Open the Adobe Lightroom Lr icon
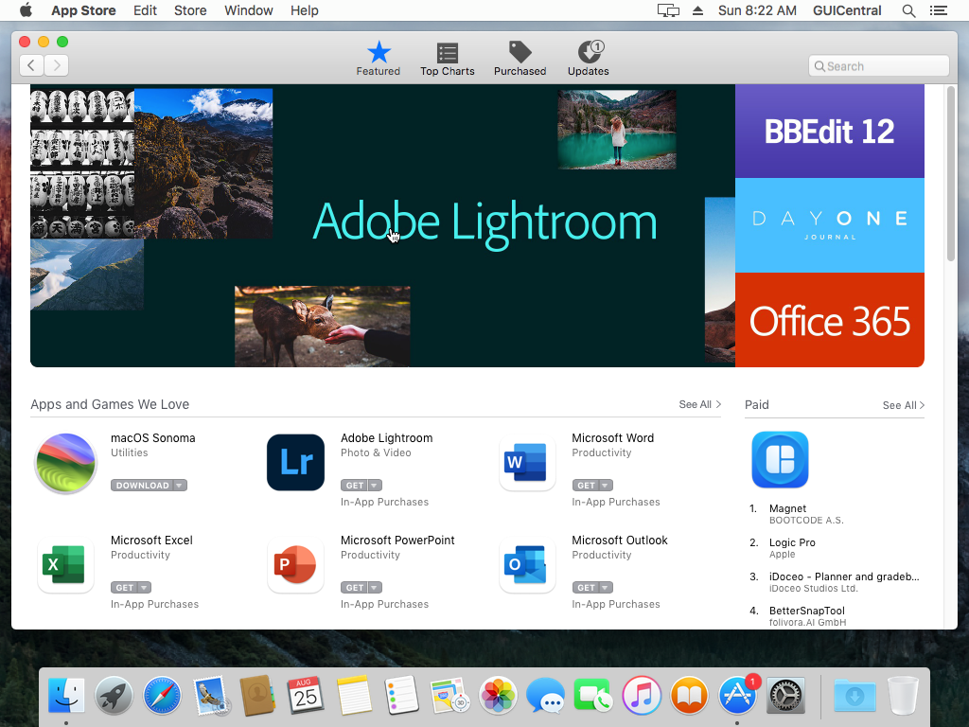969x727 pixels. [295, 462]
